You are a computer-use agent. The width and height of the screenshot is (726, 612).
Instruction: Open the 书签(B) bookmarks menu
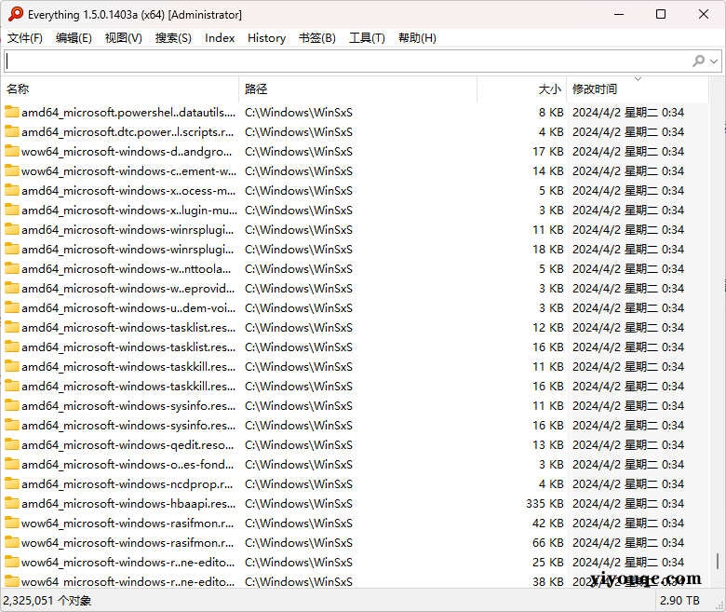[x=316, y=38]
